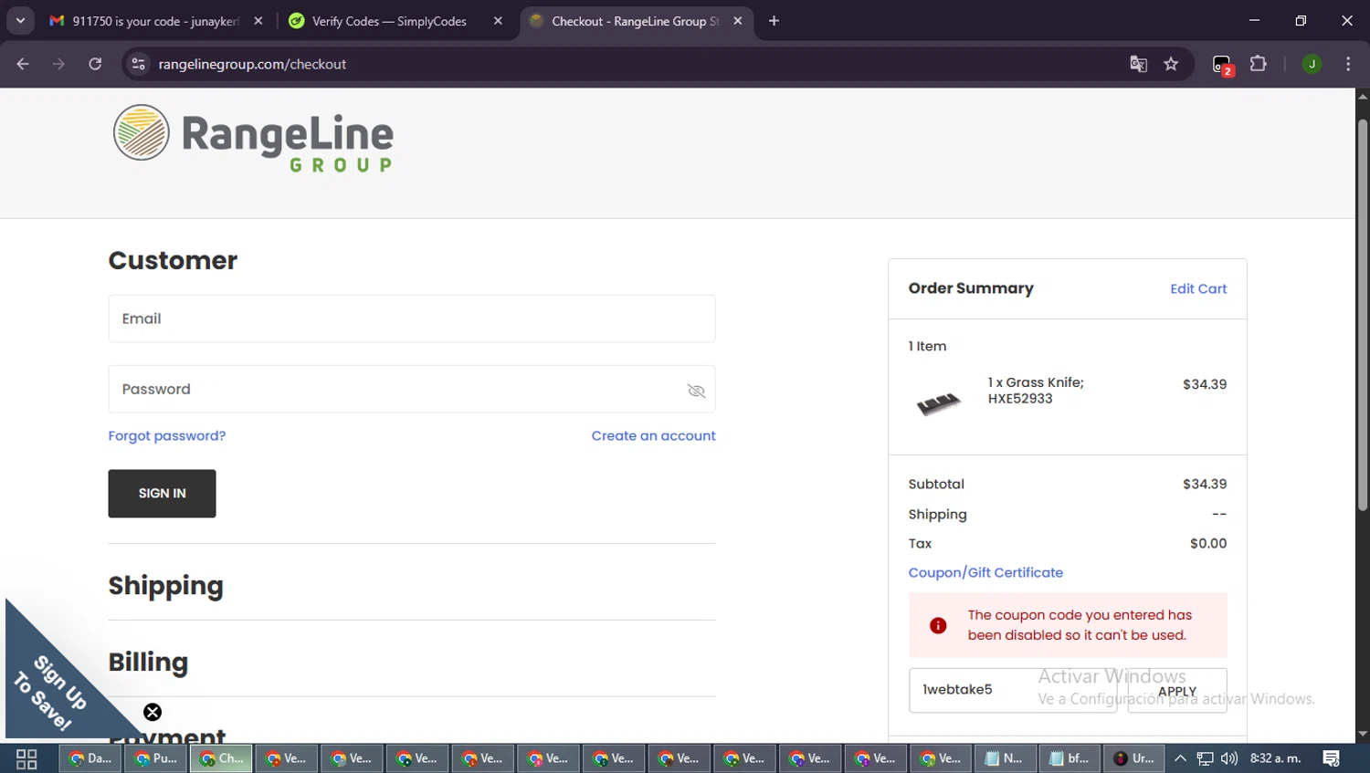Toggle the Coupon/Gift Certificate link
The height and width of the screenshot is (773, 1370).
coord(985,572)
